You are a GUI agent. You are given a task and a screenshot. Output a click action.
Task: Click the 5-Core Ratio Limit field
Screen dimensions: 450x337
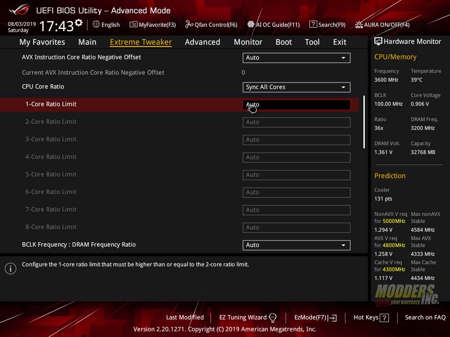[297, 175]
